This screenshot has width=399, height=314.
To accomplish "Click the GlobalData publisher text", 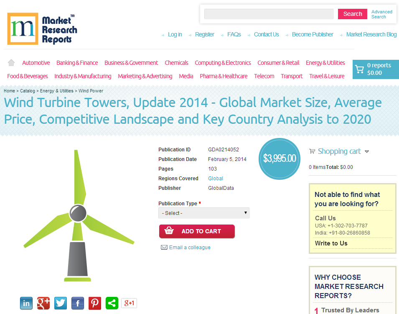I will tap(221, 188).
